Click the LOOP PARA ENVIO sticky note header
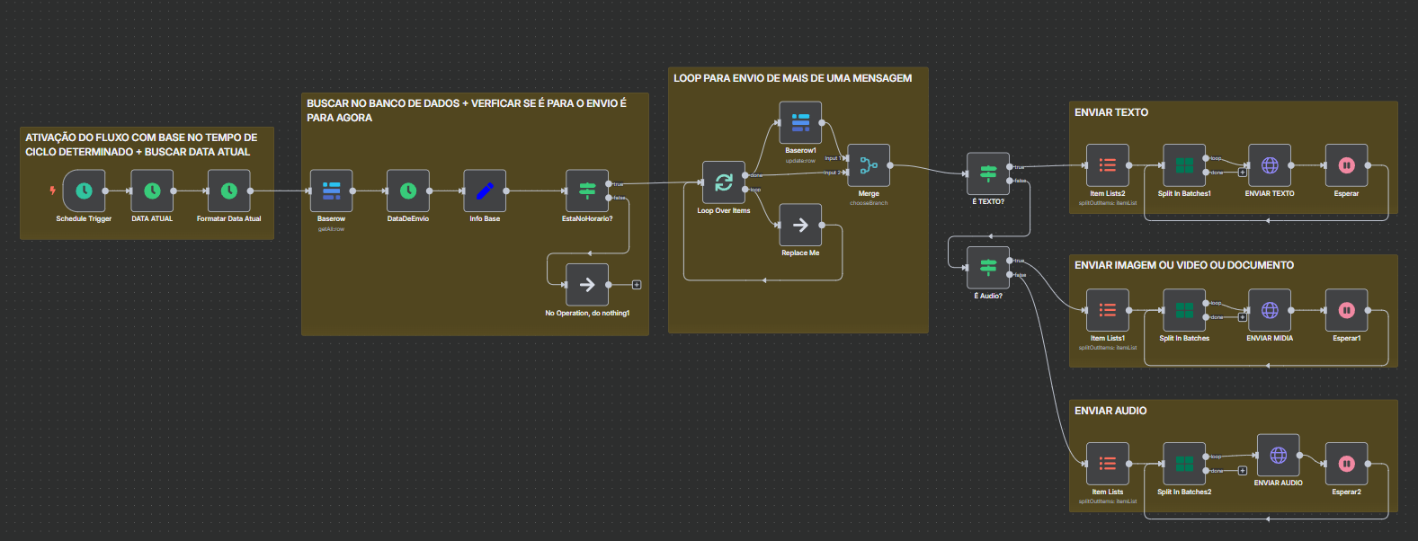 (x=792, y=78)
